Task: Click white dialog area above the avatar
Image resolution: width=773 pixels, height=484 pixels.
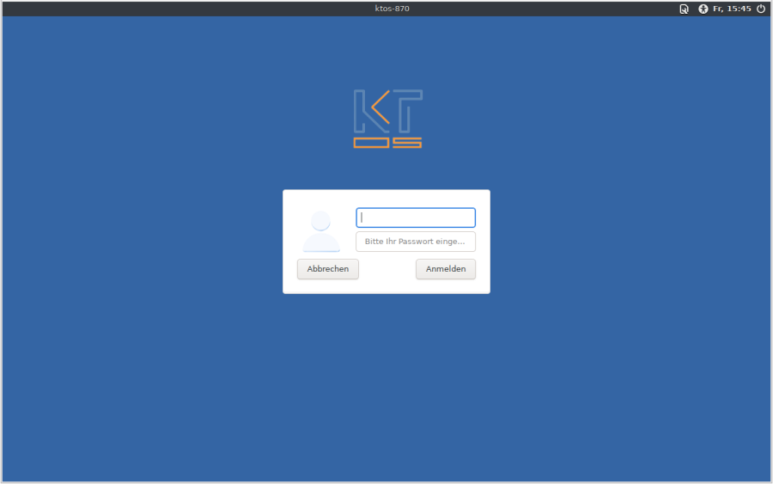Action: coord(321,199)
